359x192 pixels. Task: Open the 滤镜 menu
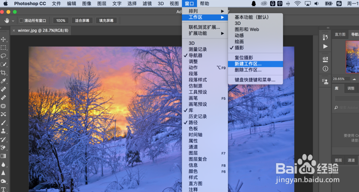pos(147,4)
